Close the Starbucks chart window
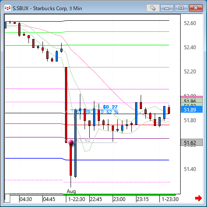The width and height of the screenshot is (207, 207). [x=196, y=8]
